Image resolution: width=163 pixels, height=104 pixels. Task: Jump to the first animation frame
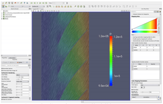tap(32, 3)
